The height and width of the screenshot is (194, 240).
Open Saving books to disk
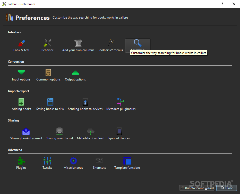point(50,104)
